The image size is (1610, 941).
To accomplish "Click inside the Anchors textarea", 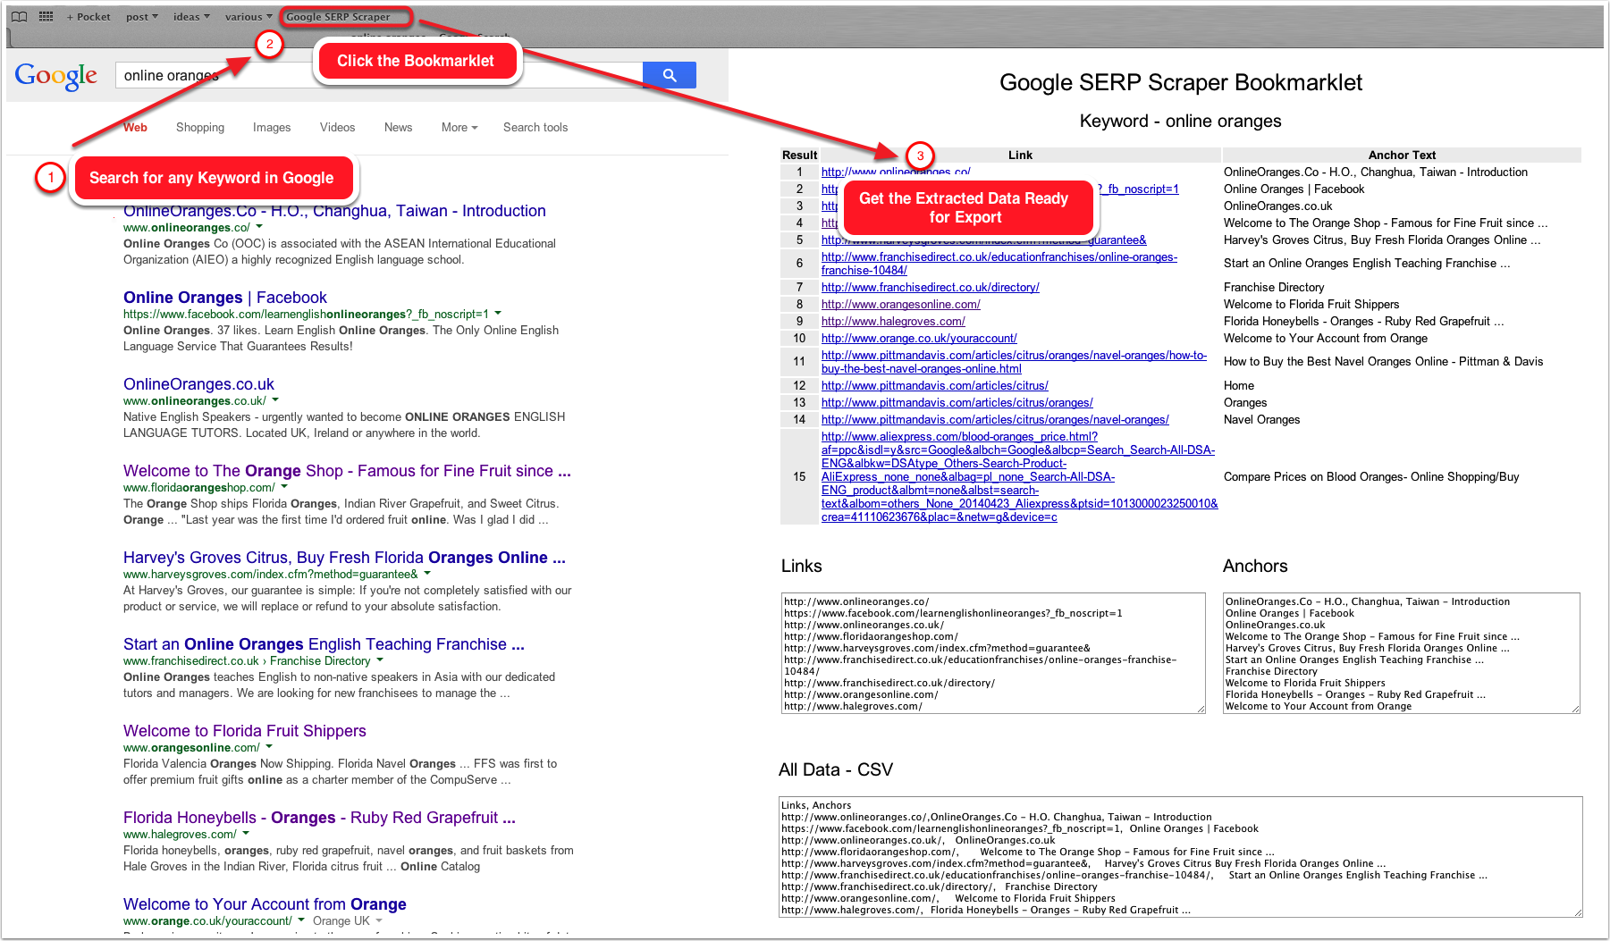I will [1401, 653].
